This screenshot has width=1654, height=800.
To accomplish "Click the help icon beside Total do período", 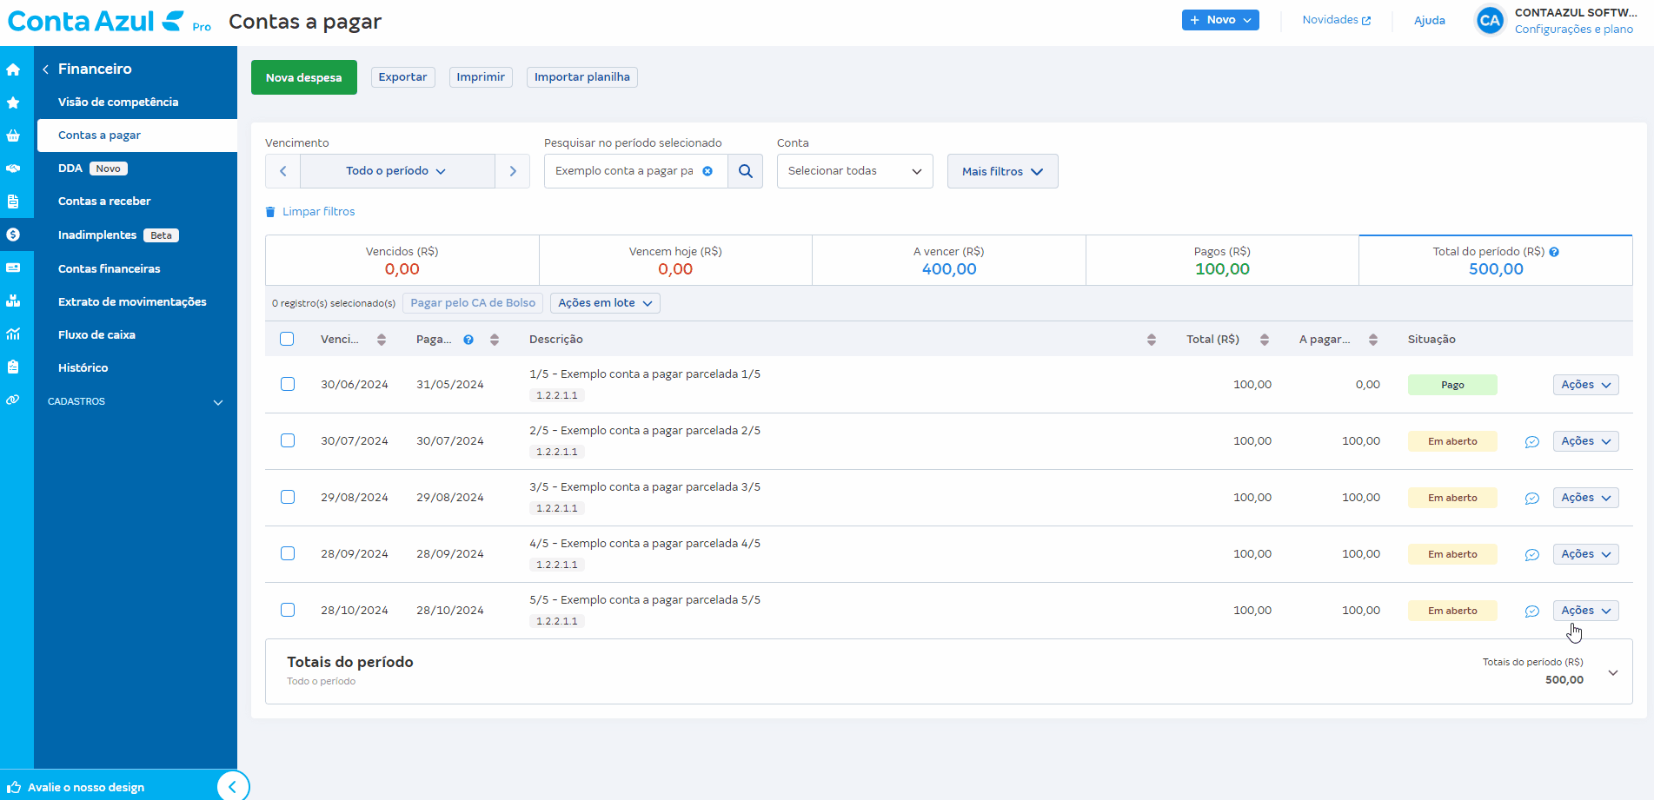I will tap(1554, 252).
